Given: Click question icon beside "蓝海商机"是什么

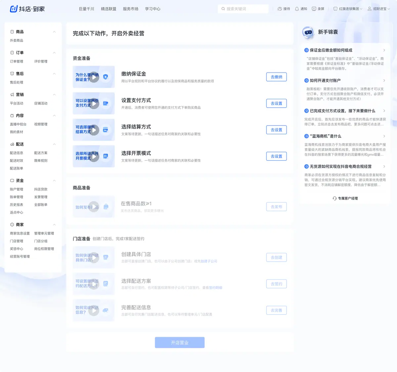Looking at the screenshot, I should point(306,136).
